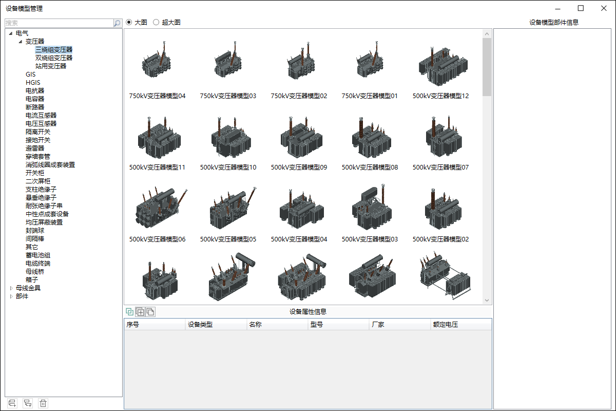This screenshot has height=411, width=616.
Task: Click the thumbnail scrollbar down arrow
Action: (x=487, y=301)
